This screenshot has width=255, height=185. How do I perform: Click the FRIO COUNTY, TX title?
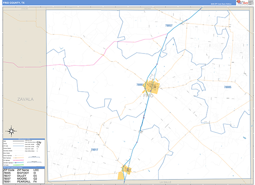tap(14, 3)
